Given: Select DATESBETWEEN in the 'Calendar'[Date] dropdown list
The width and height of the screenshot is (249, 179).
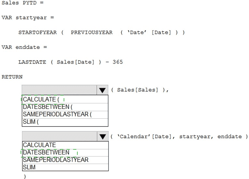Looking at the screenshot, I should point(46,153).
